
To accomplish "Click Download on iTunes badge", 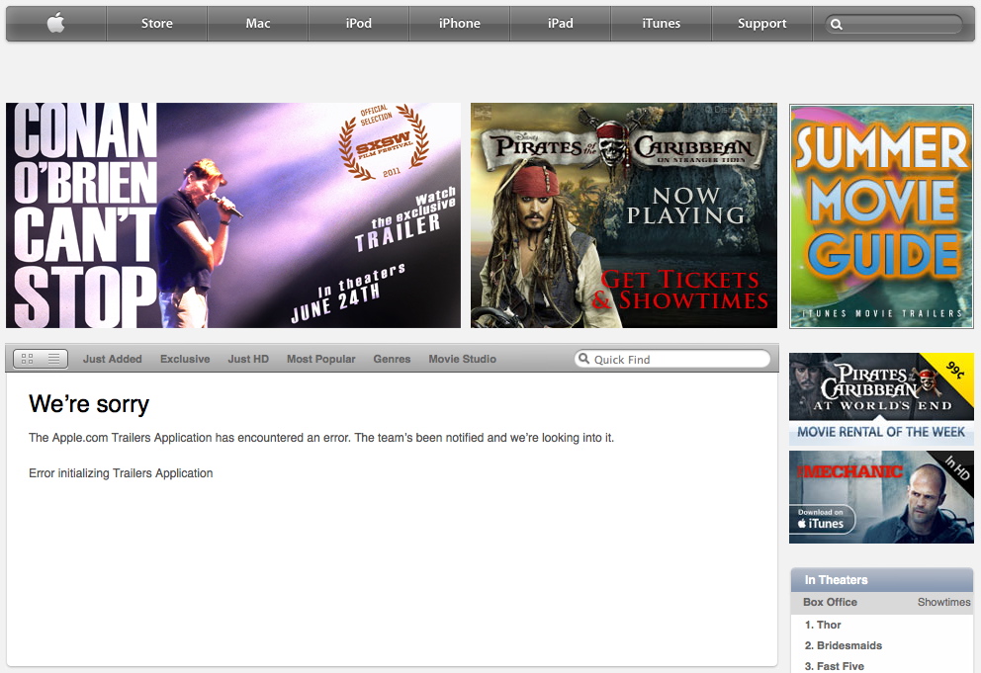I will (x=822, y=519).
